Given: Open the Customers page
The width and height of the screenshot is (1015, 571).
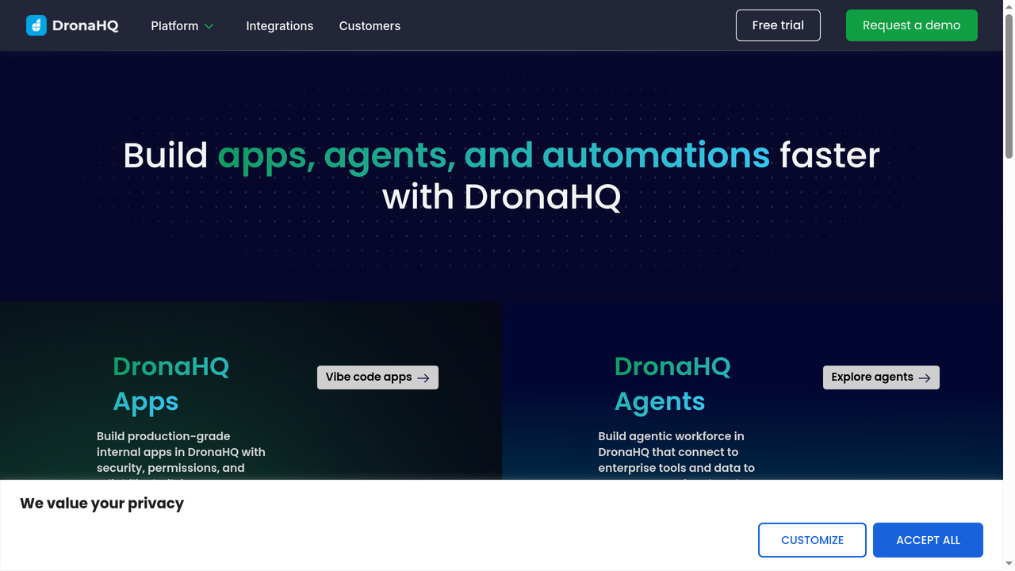Looking at the screenshot, I should tap(370, 25).
